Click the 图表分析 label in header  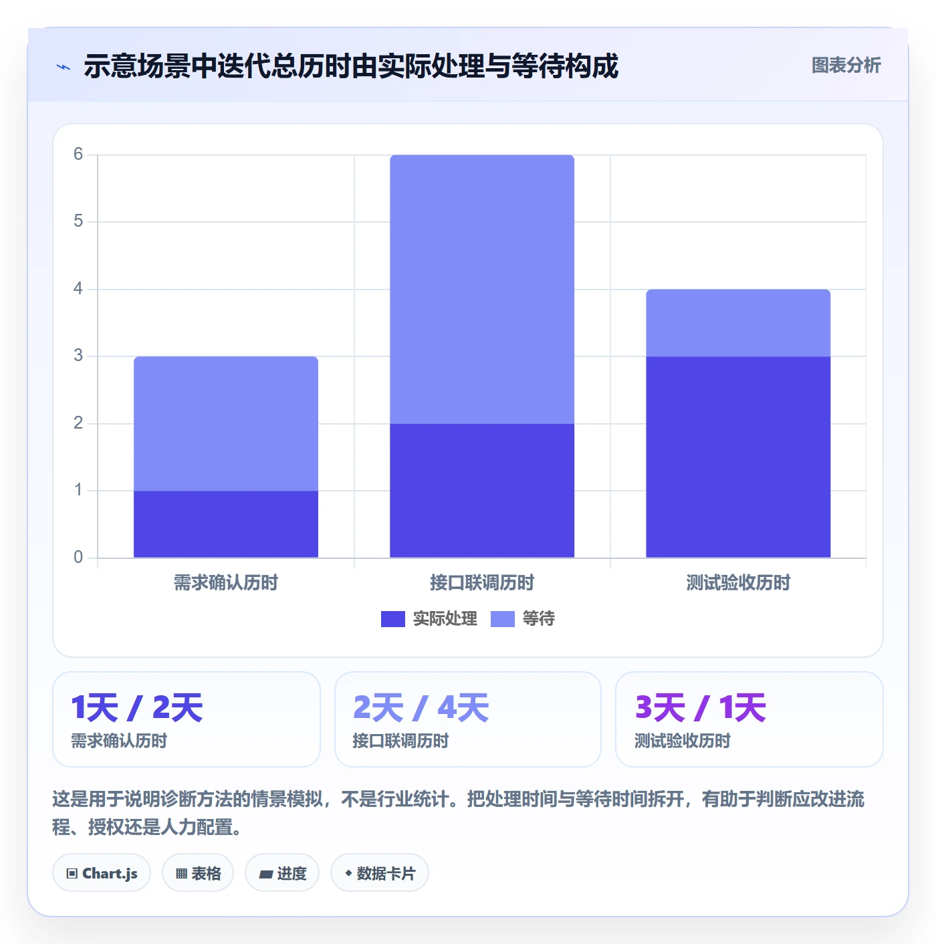point(846,66)
